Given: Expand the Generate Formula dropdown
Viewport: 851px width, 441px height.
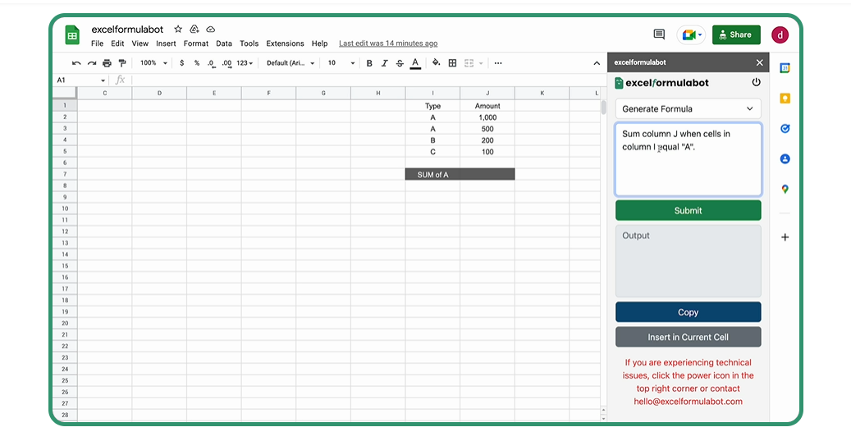Looking at the screenshot, I should click(688, 108).
